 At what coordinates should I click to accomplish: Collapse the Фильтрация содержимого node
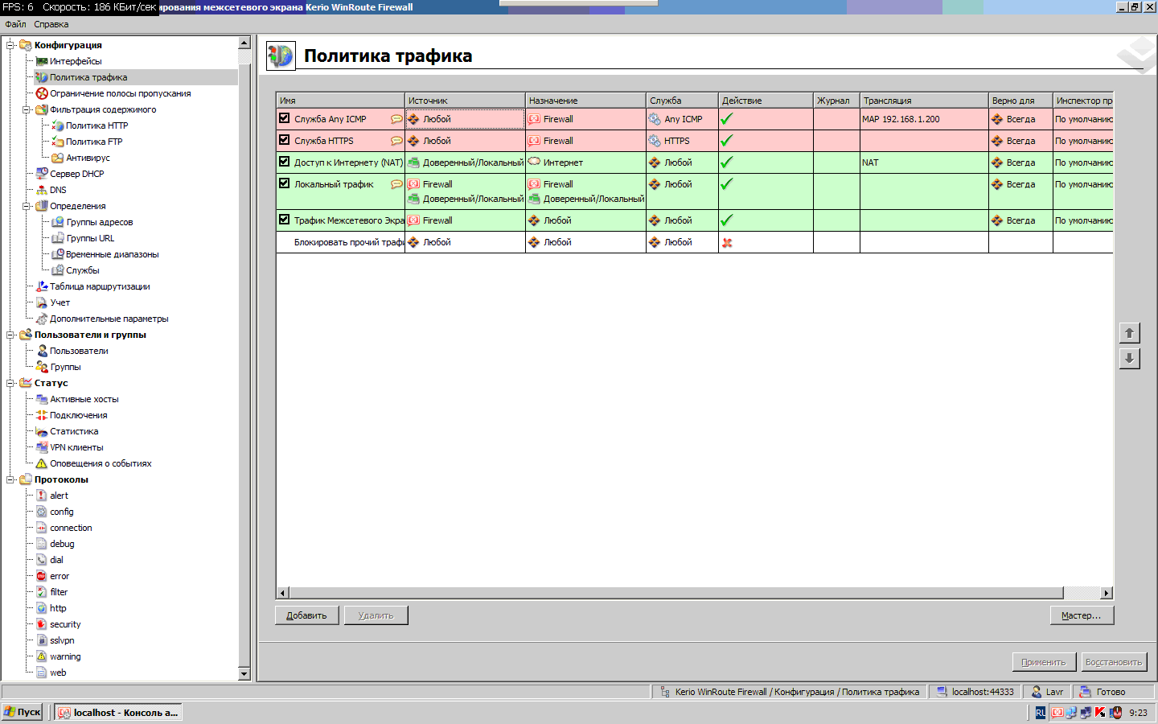(27, 109)
